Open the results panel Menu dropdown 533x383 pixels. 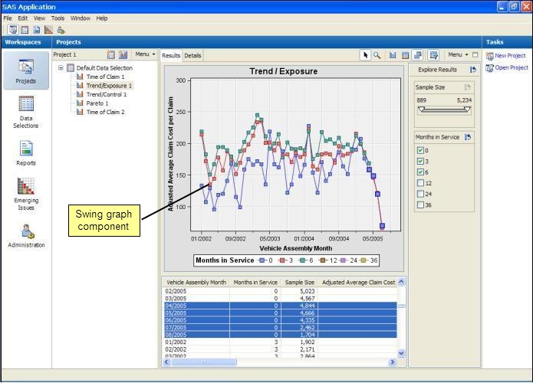[458, 54]
